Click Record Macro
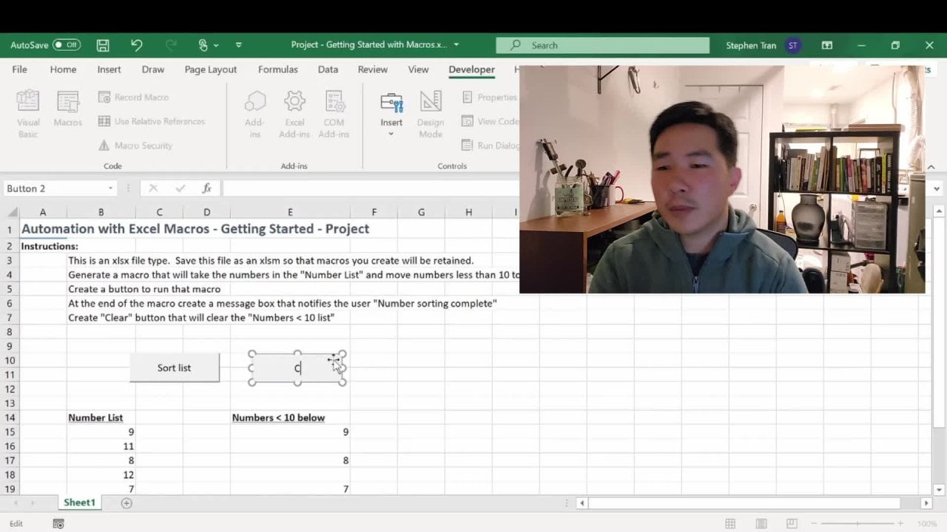Screen dimensions: 947x532 click(x=134, y=98)
